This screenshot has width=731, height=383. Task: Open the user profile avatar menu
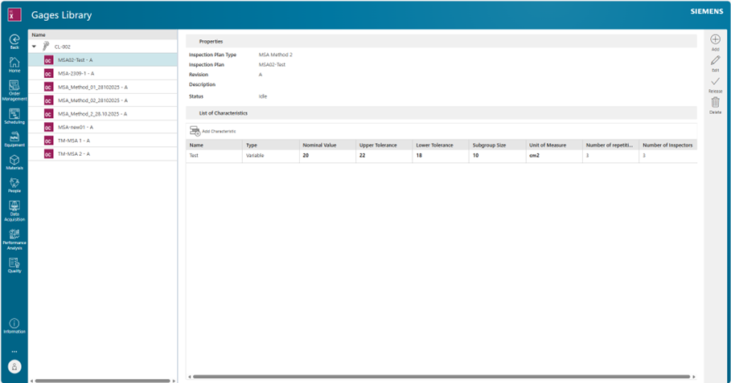click(x=14, y=366)
